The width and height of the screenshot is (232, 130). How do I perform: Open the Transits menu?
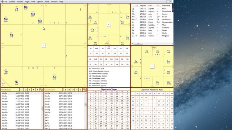(x=20, y=1)
